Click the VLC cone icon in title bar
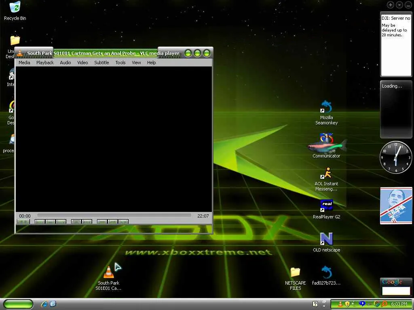Viewport: 414px width, 310px height. (x=20, y=53)
